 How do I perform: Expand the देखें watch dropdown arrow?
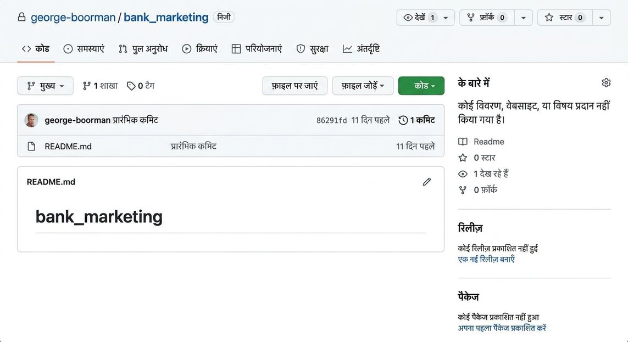446,18
